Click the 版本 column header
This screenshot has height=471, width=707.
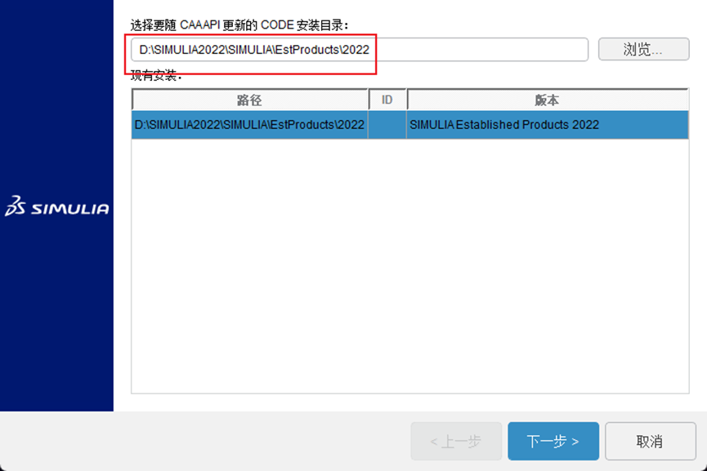click(x=548, y=100)
